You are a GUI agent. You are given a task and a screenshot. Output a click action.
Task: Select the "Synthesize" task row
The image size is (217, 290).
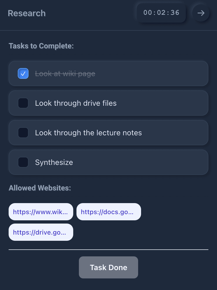pyautogui.click(x=108, y=162)
